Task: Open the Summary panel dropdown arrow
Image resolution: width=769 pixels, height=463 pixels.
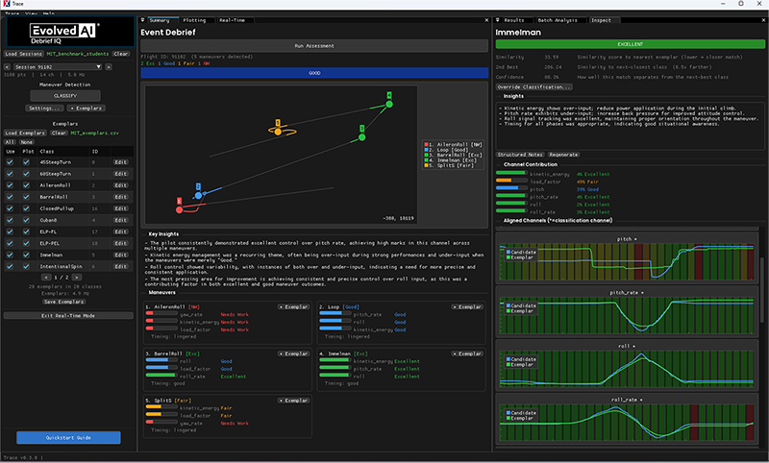Action: click(142, 20)
